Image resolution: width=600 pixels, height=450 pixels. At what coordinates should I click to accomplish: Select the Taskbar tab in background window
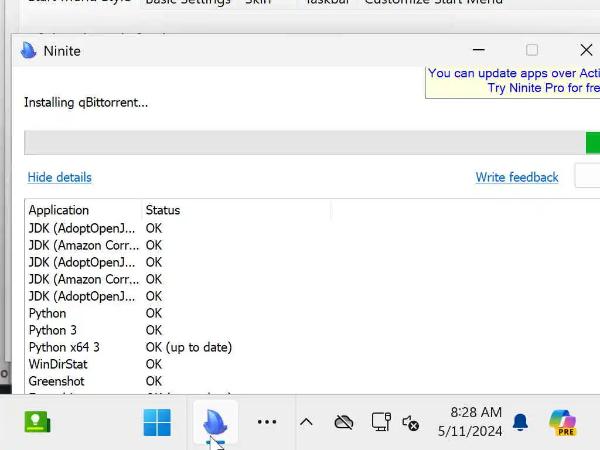328,3
